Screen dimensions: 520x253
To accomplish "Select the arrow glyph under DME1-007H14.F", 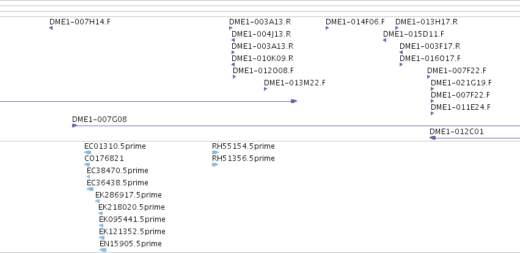I will [x=51, y=28].
